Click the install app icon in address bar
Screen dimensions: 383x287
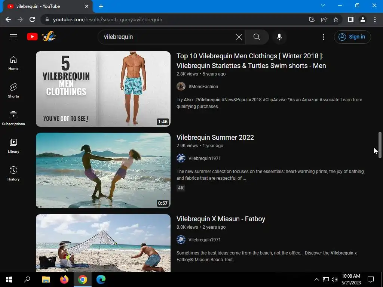pos(312,19)
